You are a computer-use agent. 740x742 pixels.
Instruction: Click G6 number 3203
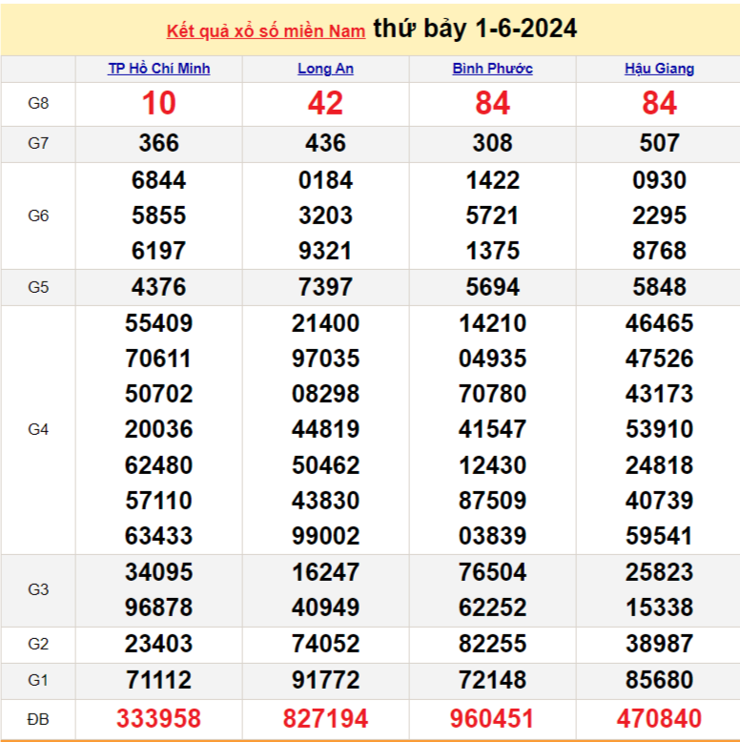pyautogui.click(x=325, y=216)
